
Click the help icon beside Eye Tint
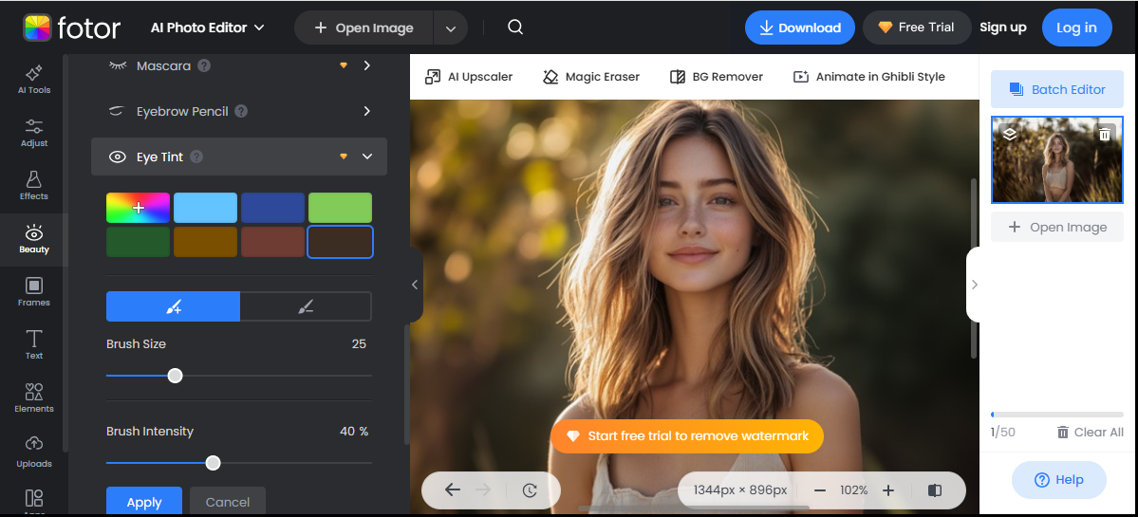point(196,157)
